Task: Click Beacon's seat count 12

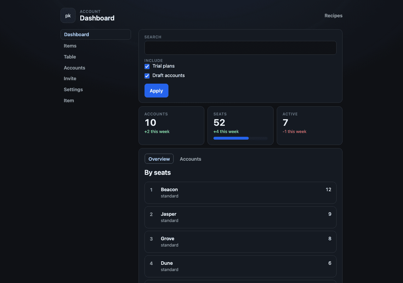Action: 328,190
